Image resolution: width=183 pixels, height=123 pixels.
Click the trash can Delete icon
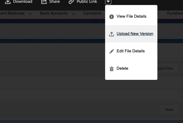point(112,69)
